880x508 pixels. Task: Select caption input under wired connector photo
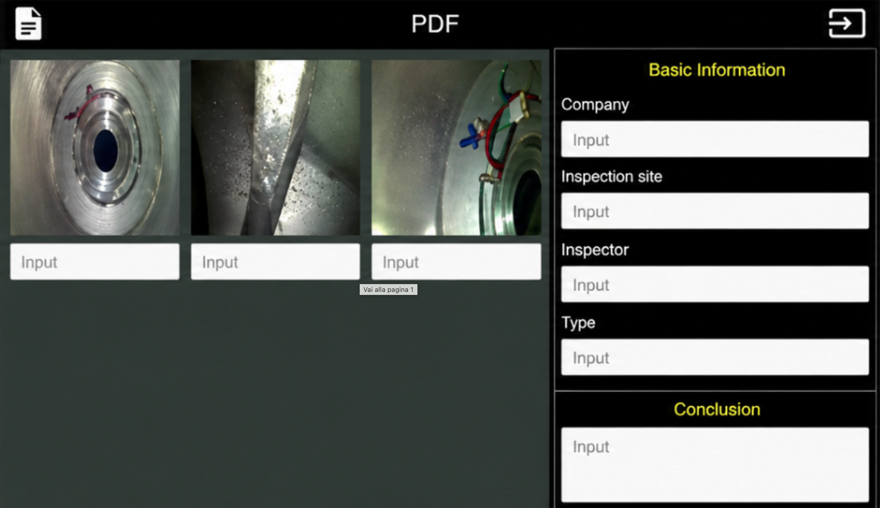tap(456, 262)
